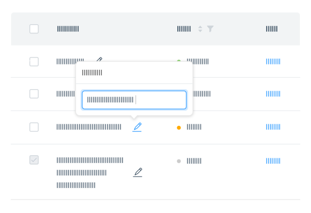The width and height of the screenshot is (311, 213).
Task: Click the partially hidden pencil in first row
Action: pyautogui.click(x=100, y=59)
